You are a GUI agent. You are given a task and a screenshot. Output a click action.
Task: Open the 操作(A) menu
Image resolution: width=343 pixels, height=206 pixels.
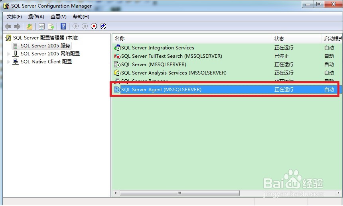pos(36,17)
